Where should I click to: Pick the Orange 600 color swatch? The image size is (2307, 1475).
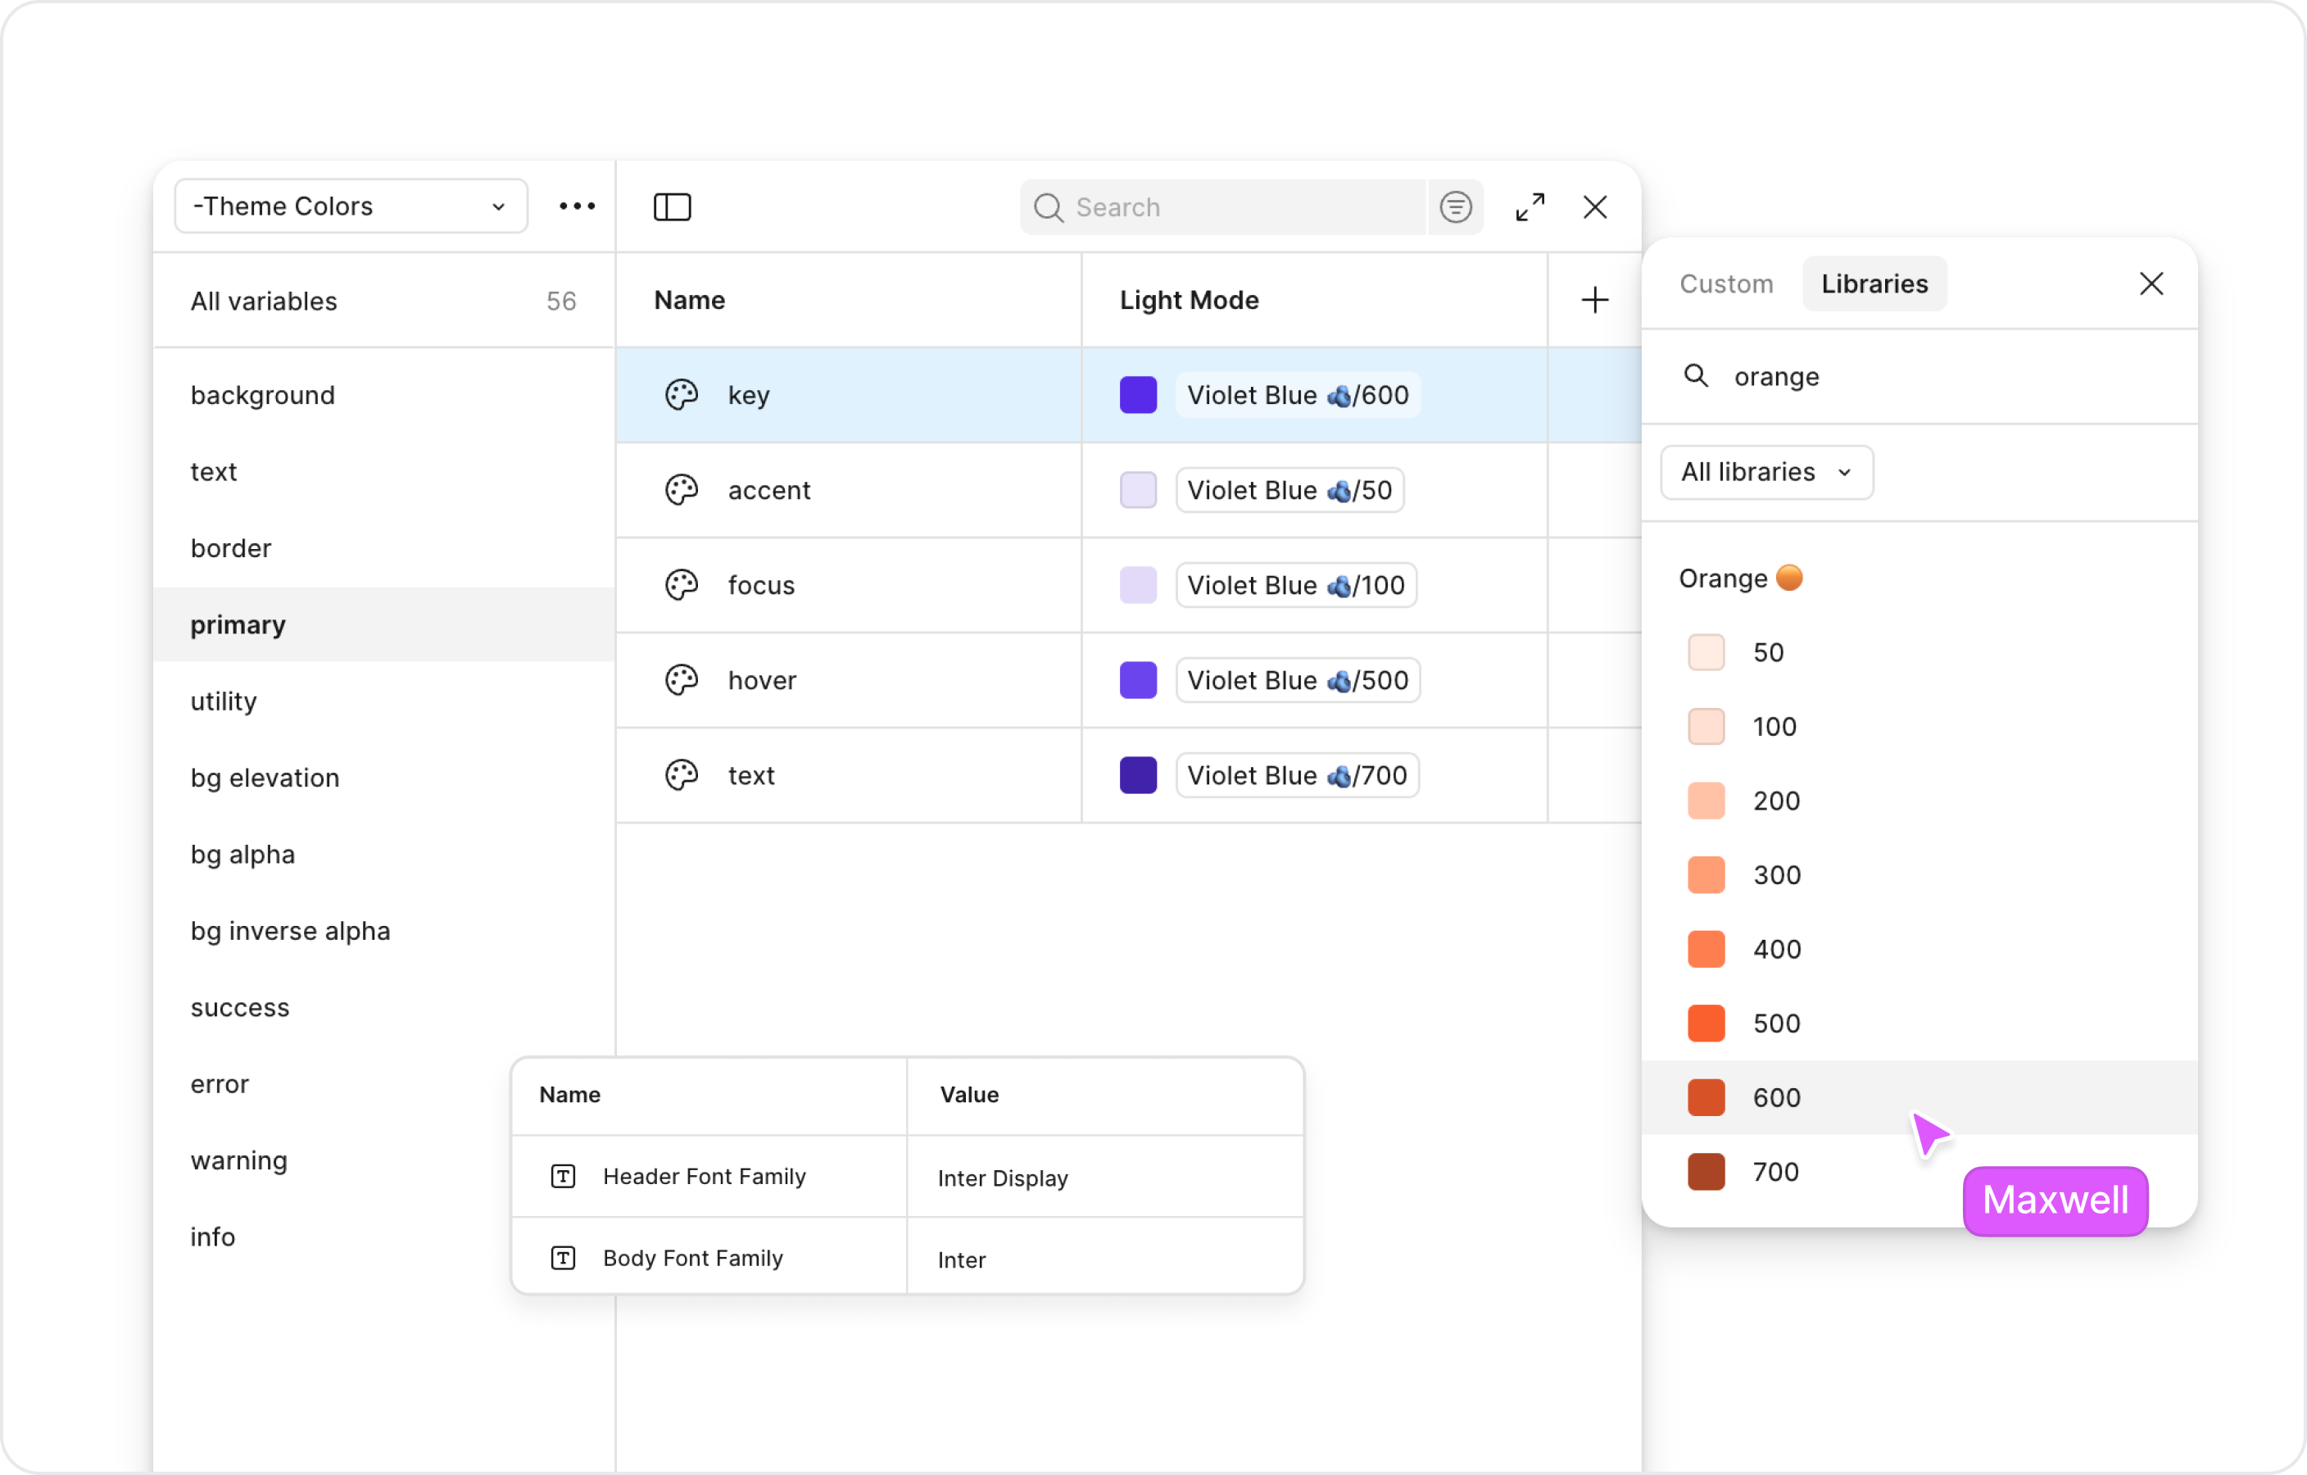[1706, 1097]
